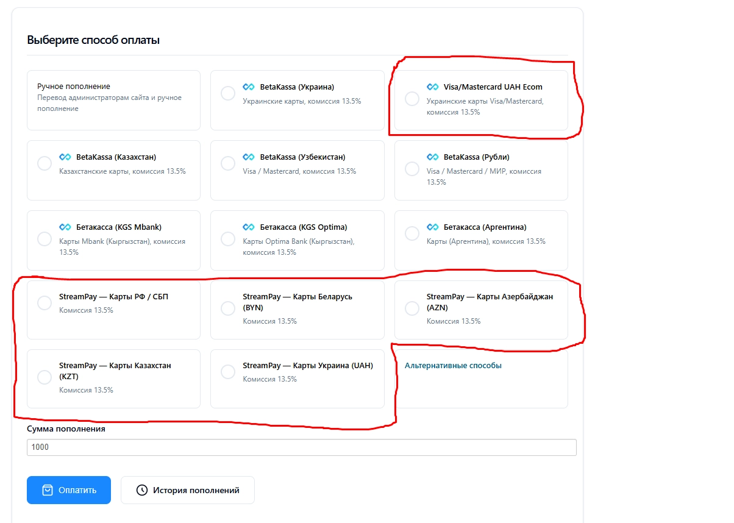Open Альтернативные способы link
Viewport: 734px width, 523px height.
pos(453,366)
